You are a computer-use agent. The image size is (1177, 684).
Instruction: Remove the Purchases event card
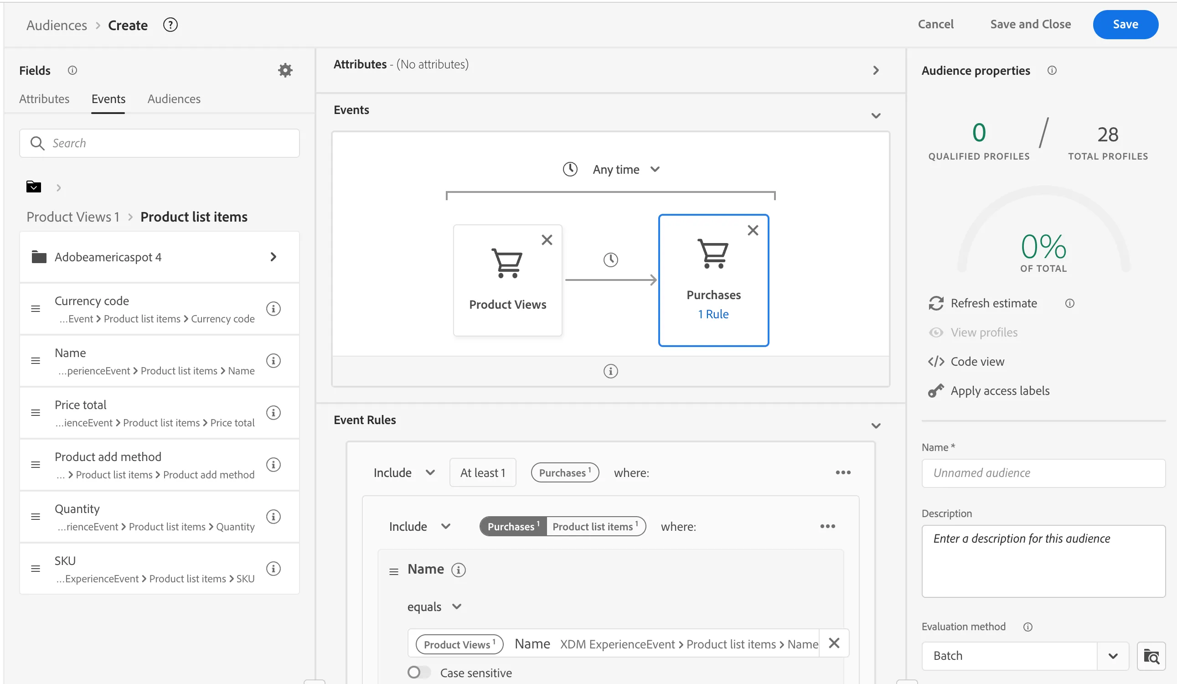point(753,230)
